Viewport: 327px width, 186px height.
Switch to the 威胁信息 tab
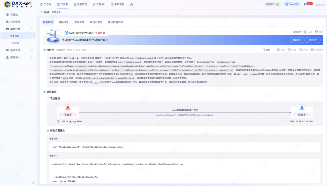pos(64,22)
